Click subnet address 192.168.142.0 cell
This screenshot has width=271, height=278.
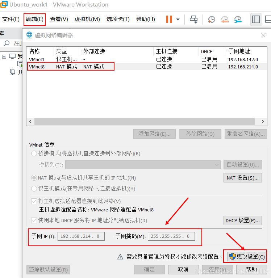click(x=243, y=60)
